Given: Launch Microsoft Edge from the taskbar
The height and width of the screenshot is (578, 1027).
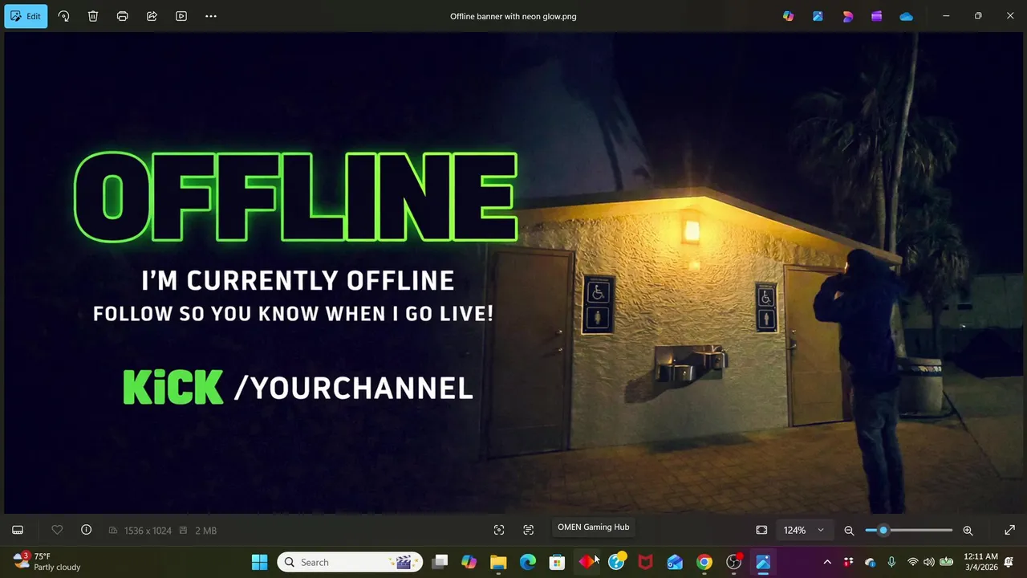Looking at the screenshot, I should [x=527, y=562].
